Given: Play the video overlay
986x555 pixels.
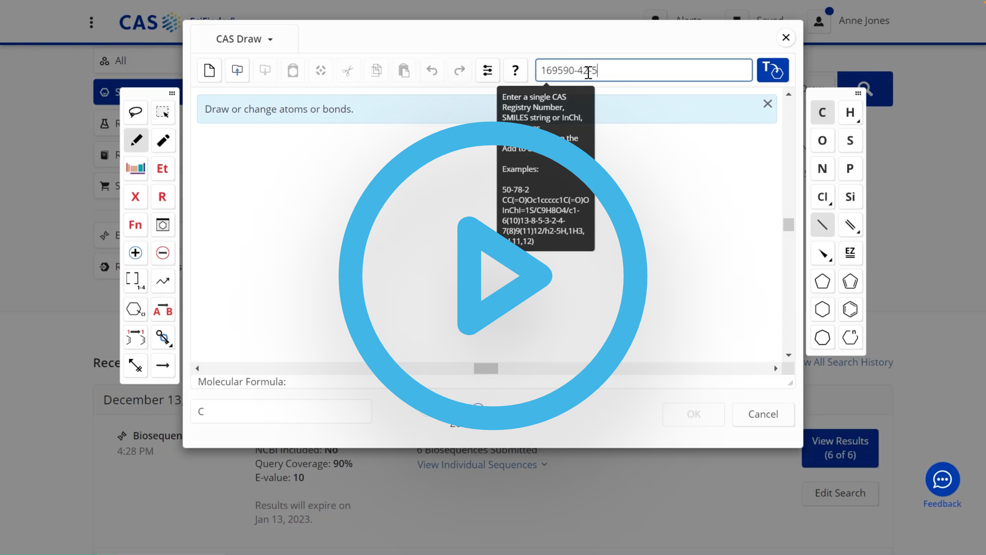Looking at the screenshot, I should coord(493,276).
